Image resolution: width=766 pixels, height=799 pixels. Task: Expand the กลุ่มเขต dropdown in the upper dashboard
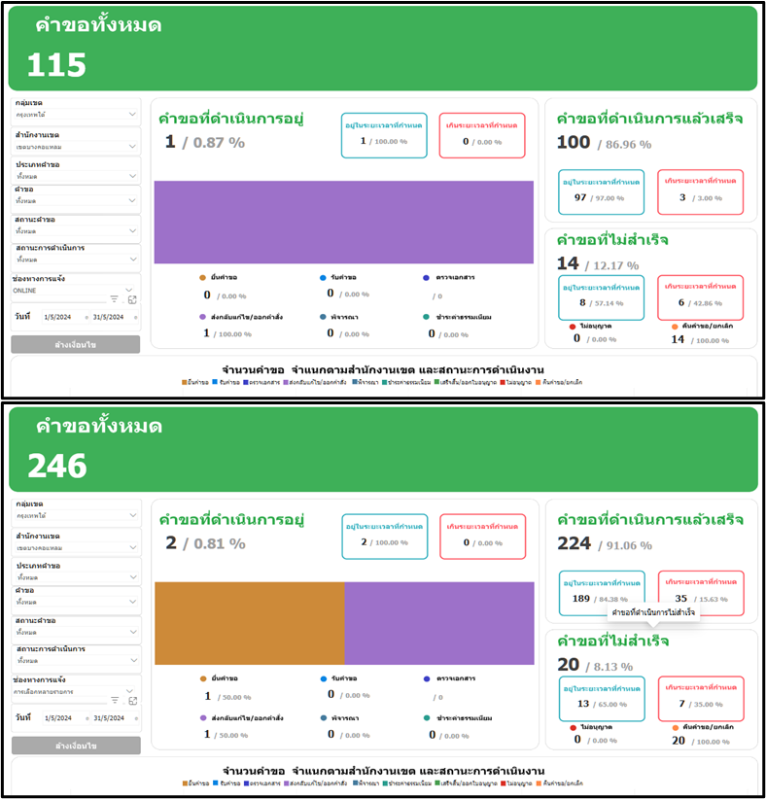pyautogui.click(x=132, y=114)
